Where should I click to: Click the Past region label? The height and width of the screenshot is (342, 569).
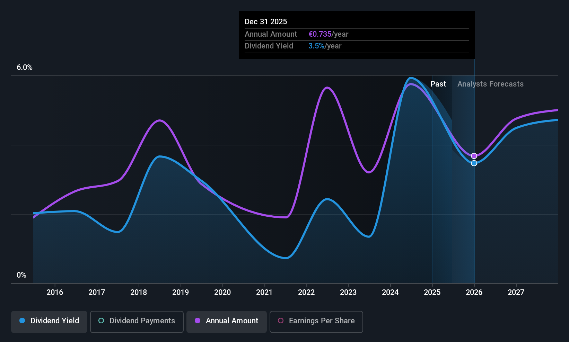click(438, 84)
